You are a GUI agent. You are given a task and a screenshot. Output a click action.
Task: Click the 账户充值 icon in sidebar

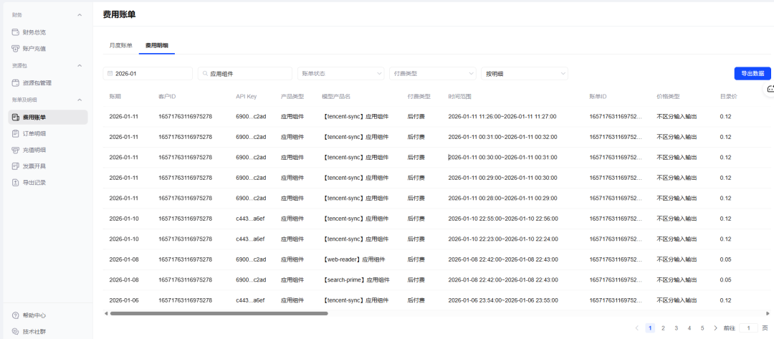pos(16,49)
